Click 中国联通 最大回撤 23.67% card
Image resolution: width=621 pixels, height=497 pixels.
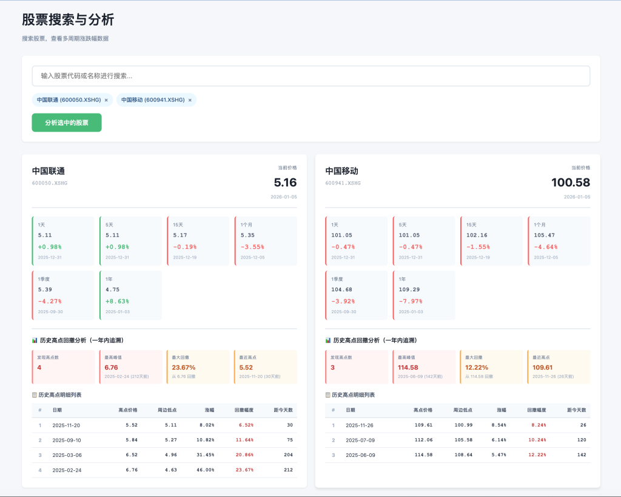click(198, 367)
